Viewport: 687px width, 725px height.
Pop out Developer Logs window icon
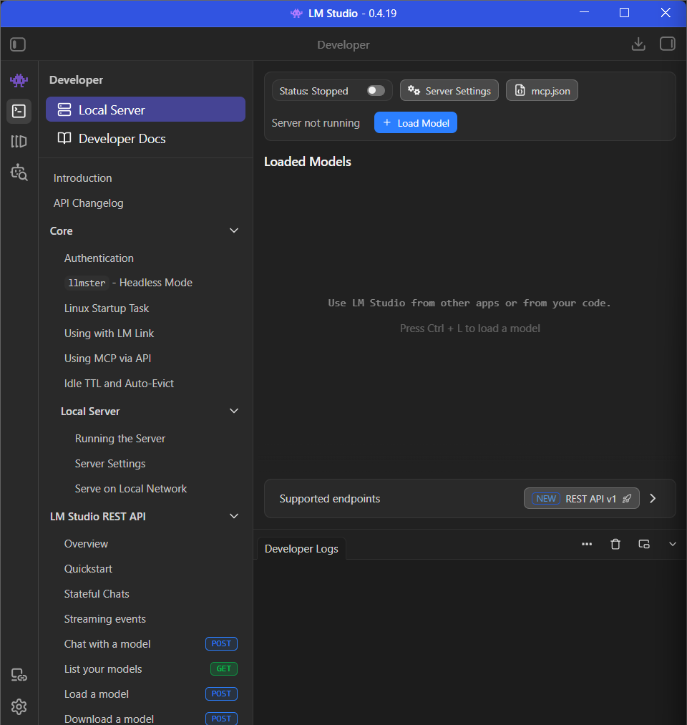[x=644, y=544]
